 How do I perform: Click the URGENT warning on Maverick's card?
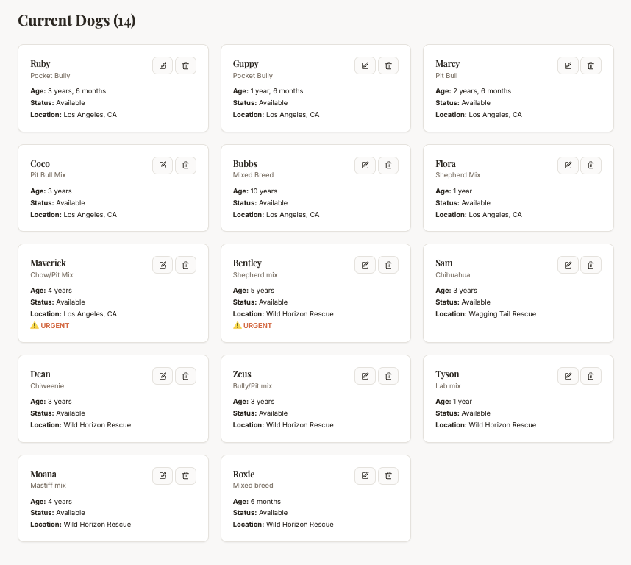click(50, 326)
